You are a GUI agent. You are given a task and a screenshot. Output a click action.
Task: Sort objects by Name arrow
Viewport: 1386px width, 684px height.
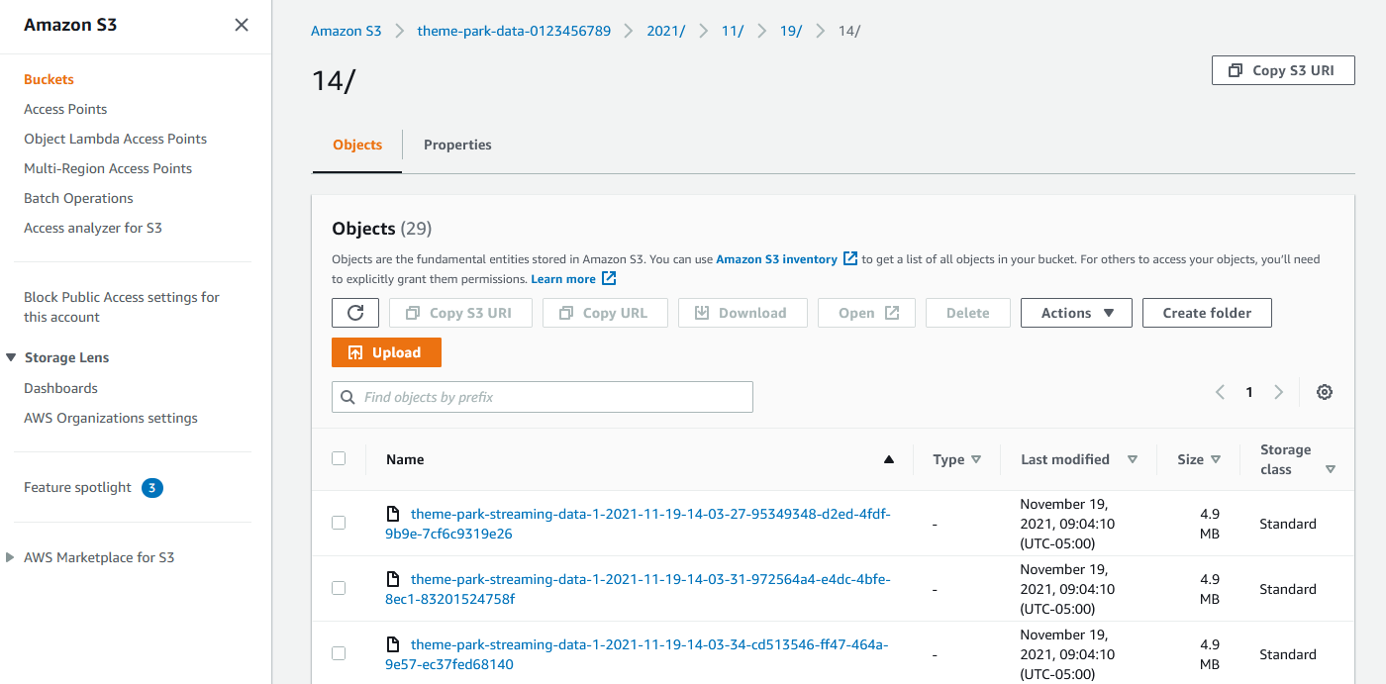coord(889,459)
